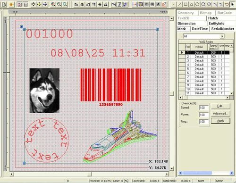Viewport: 236px width, 183px height.
Task: Select the text 'A' tool icon
Action: coord(158,4)
